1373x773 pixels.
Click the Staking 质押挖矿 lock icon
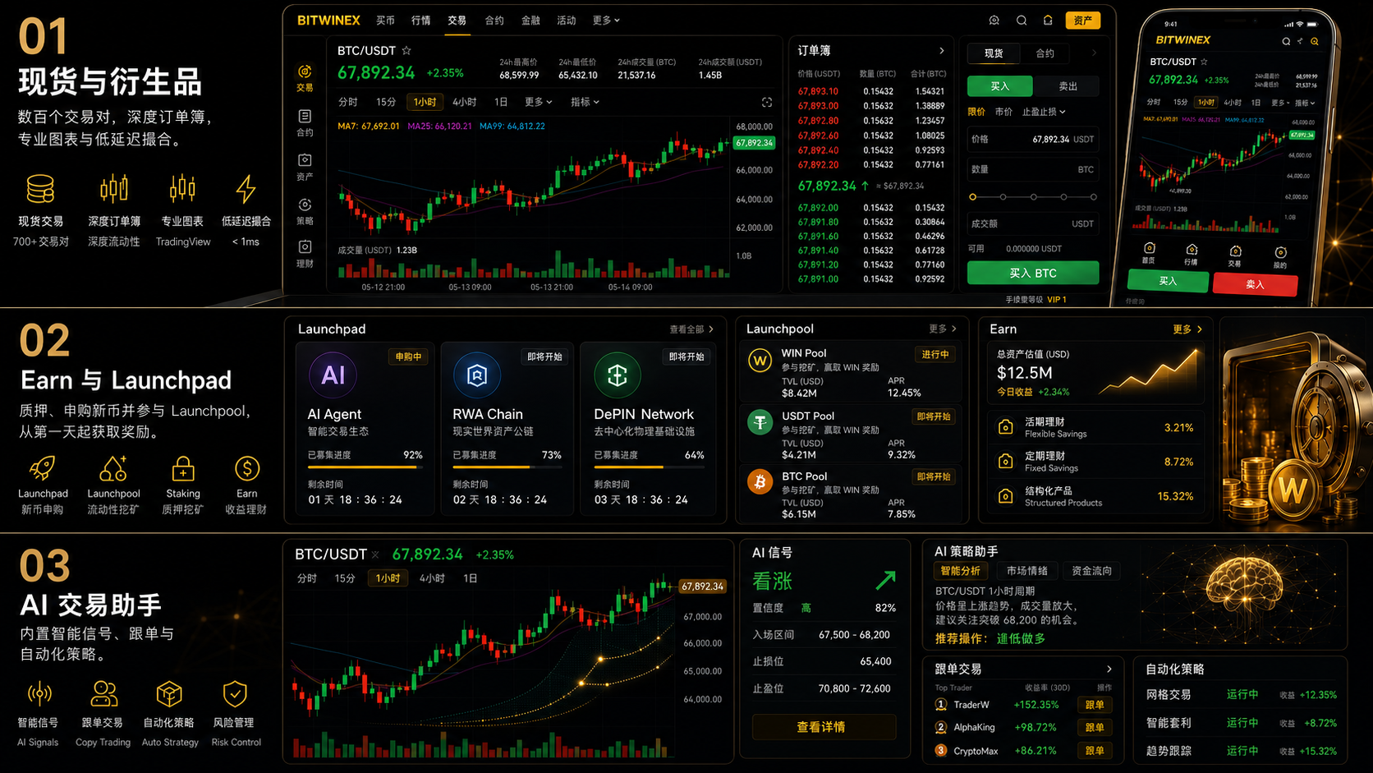click(182, 468)
